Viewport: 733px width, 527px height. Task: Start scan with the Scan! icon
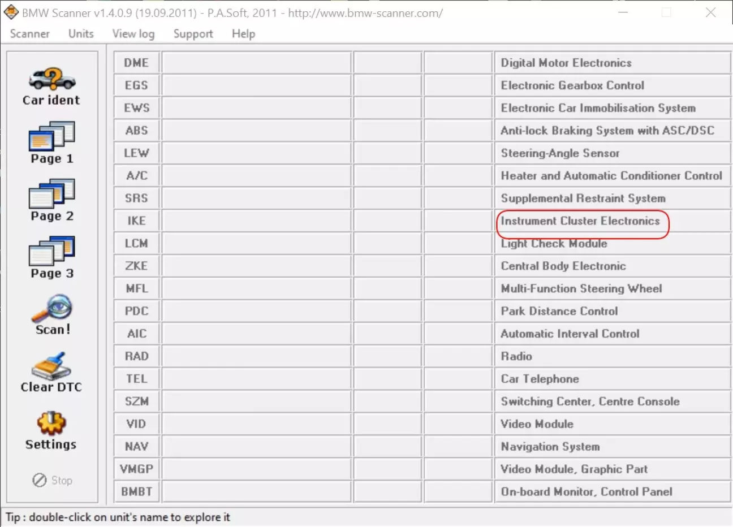51,309
